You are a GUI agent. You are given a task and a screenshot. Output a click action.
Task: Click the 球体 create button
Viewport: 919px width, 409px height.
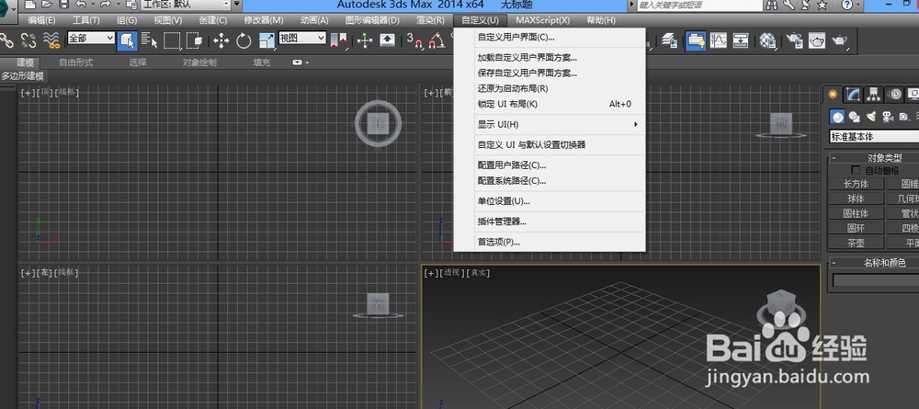coord(856,199)
